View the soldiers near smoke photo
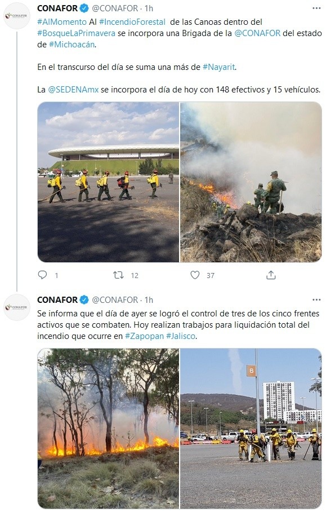Screen dimensions: 326x511 251,182
